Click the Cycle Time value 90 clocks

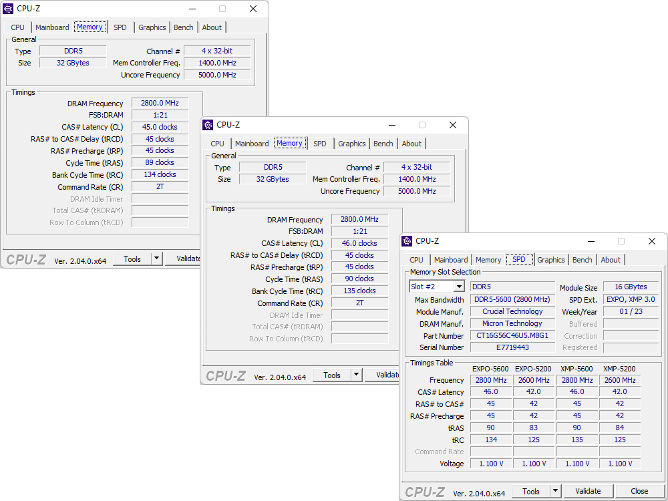pos(359,279)
